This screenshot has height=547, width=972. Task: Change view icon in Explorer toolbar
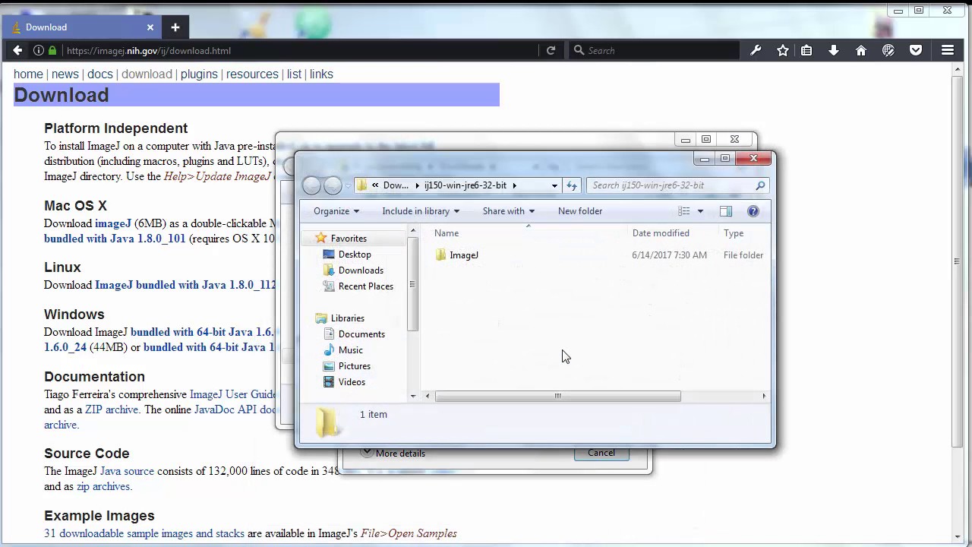(684, 211)
